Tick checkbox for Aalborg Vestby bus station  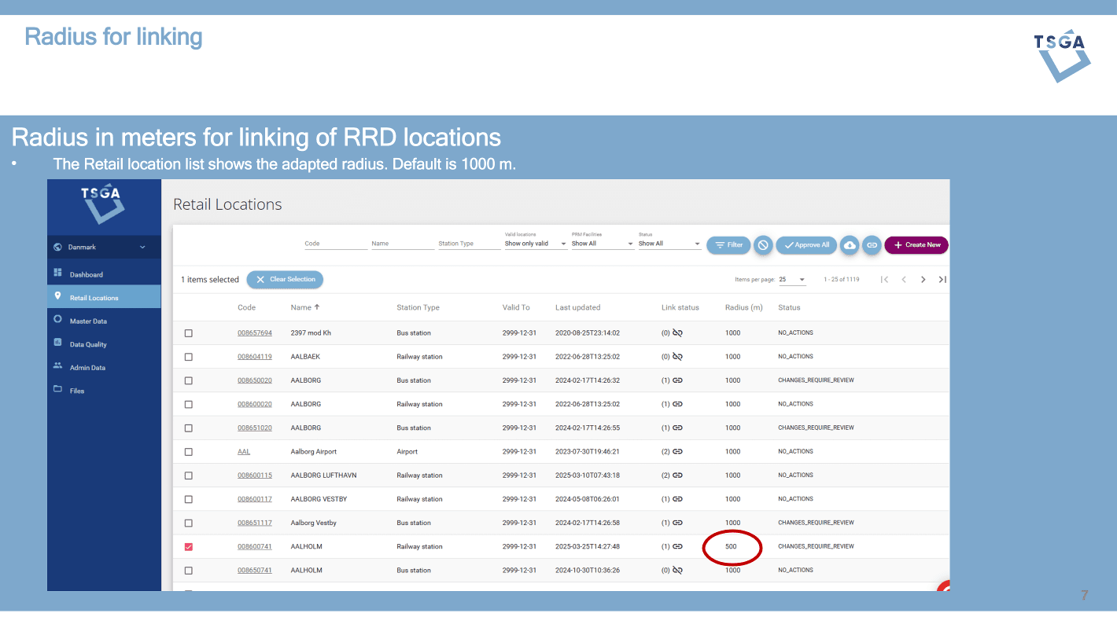(188, 523)
